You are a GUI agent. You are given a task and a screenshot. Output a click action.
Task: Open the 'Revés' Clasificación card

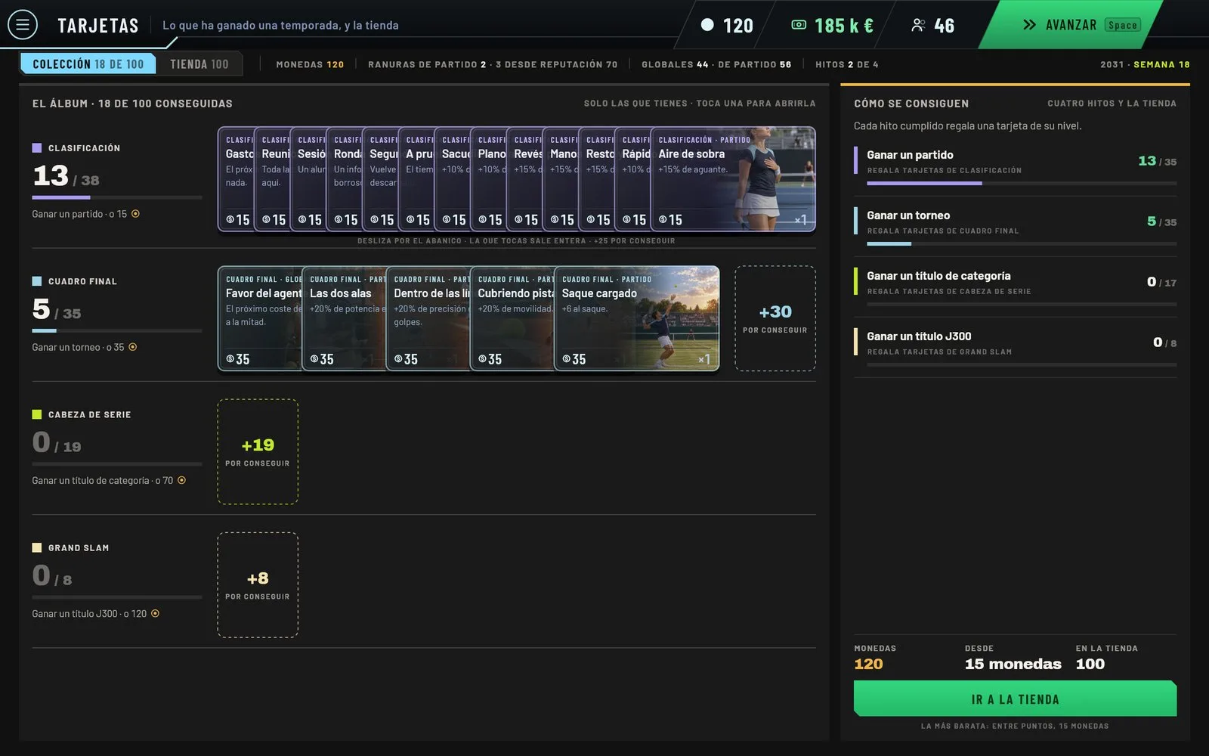pos(524,179)
